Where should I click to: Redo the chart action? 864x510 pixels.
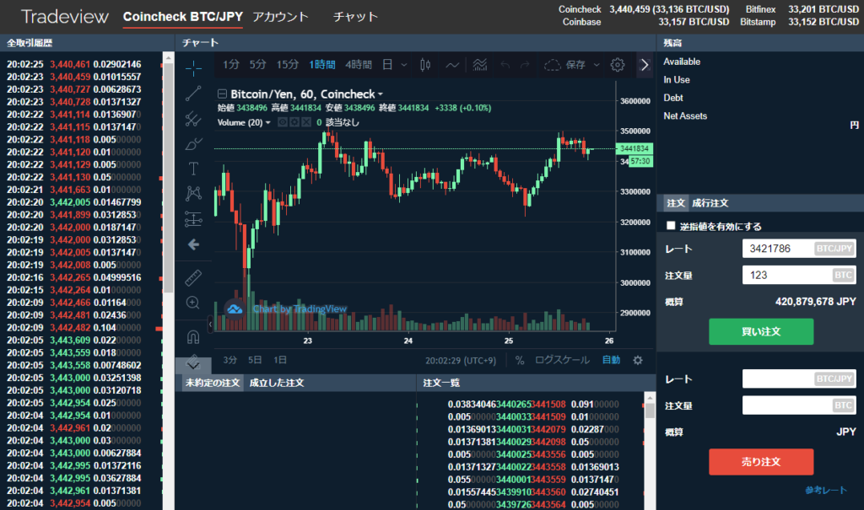click(x=525, y=65)
